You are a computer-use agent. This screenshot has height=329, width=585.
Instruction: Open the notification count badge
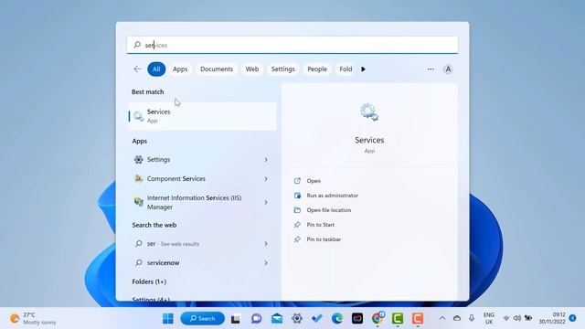(x=573, y=318)
